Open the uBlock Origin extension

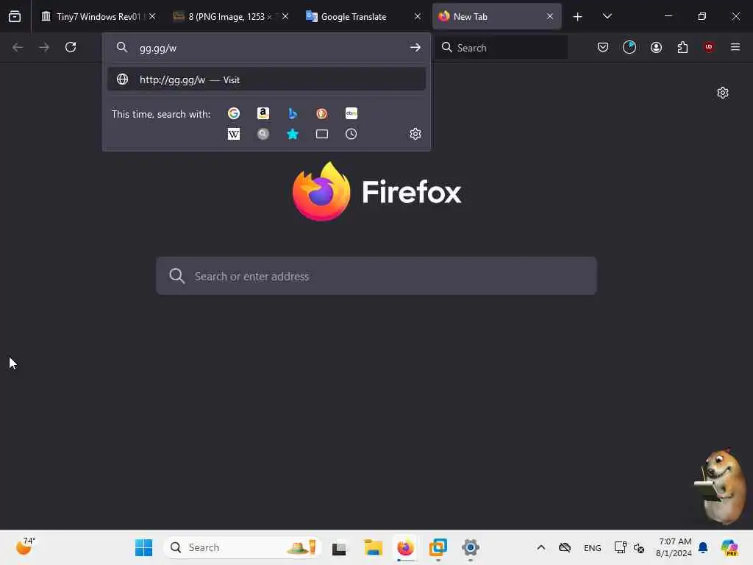[x=709, y=47]
